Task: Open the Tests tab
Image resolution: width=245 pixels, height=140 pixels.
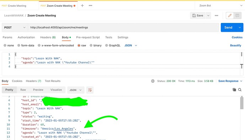Action: 109,37
